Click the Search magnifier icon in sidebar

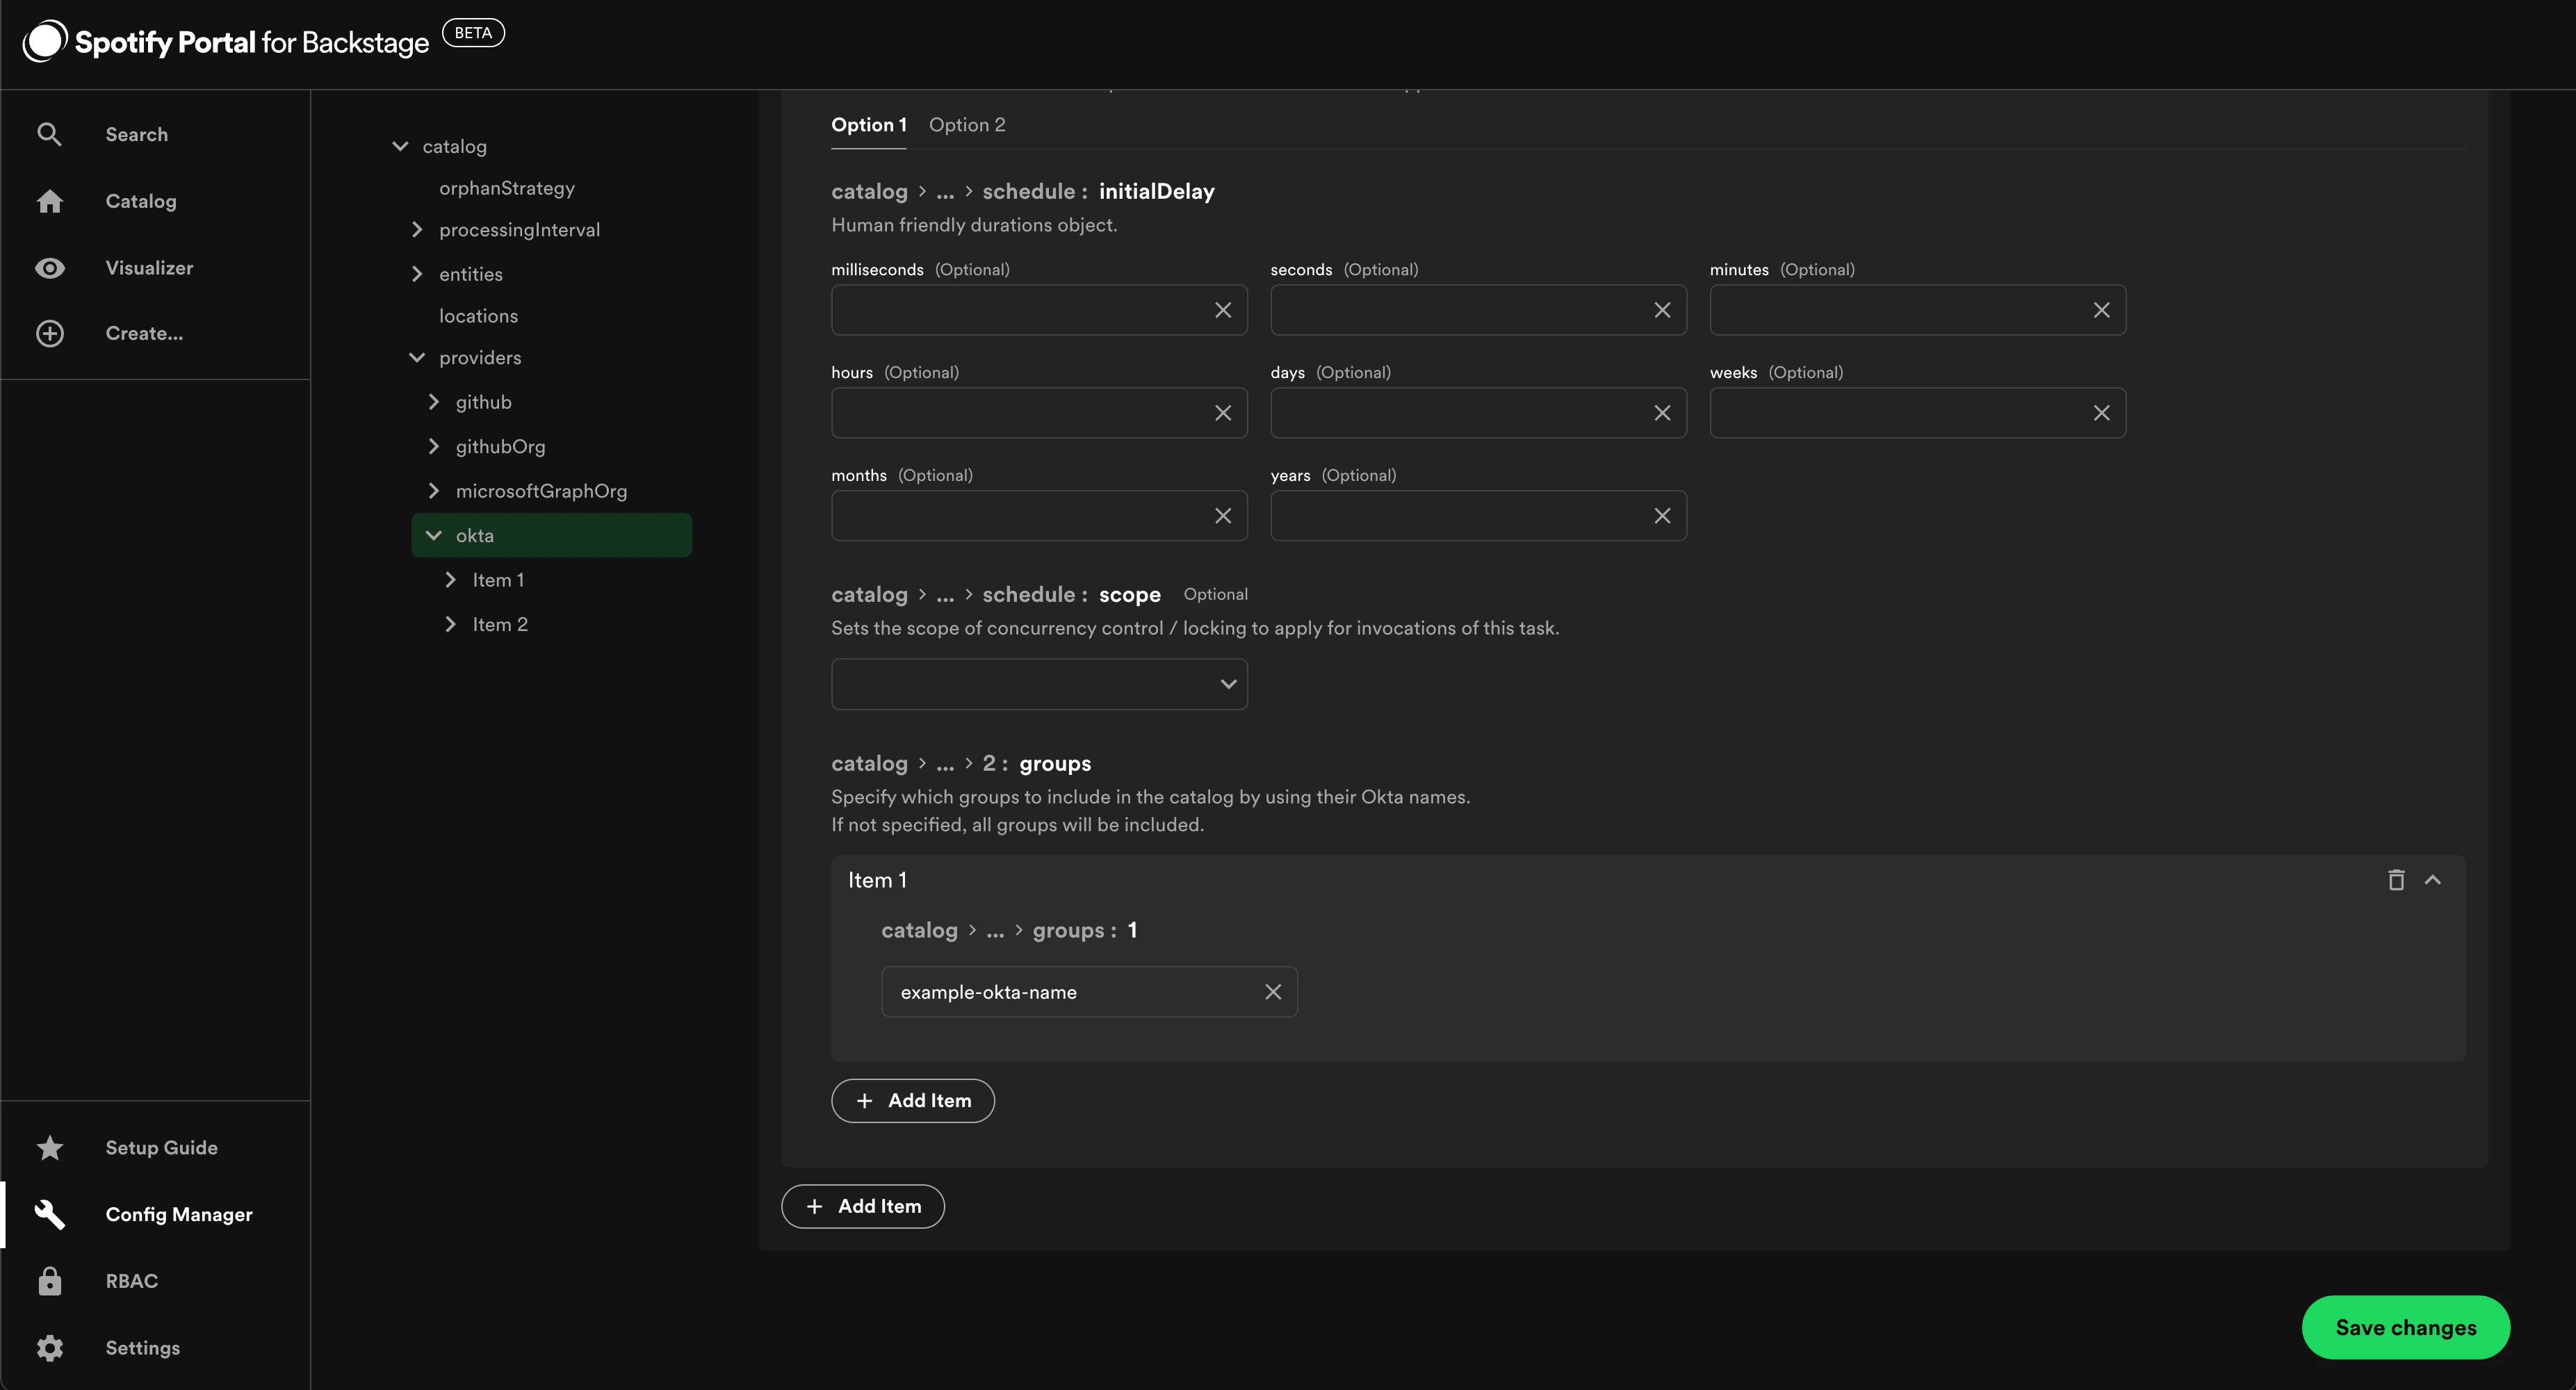[49, 134]
